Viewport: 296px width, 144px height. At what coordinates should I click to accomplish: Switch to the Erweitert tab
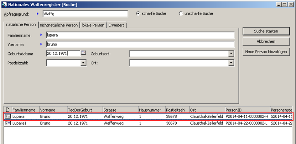pos(117,25)
